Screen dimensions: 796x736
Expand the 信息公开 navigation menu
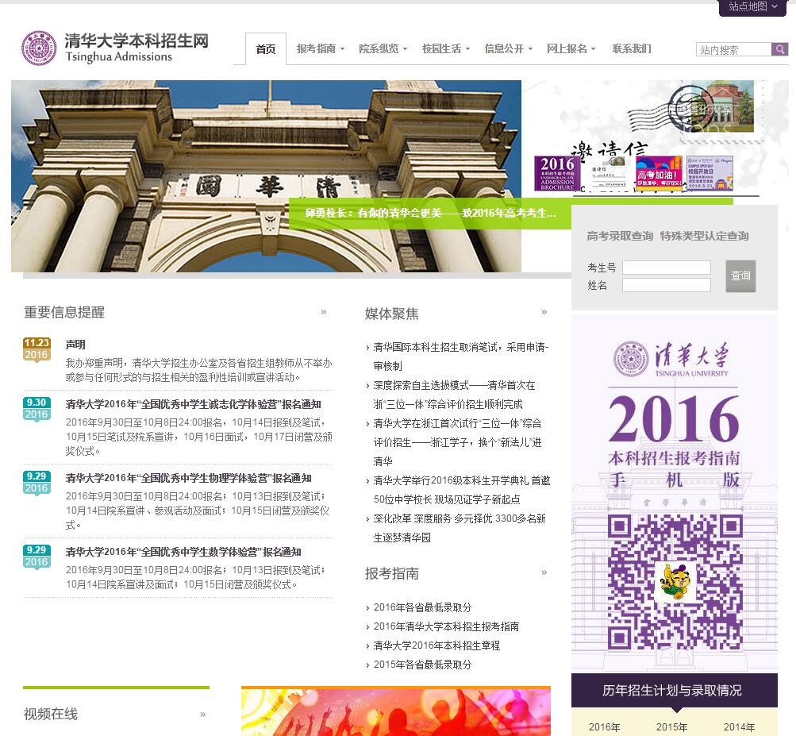[x=508, y=48]
